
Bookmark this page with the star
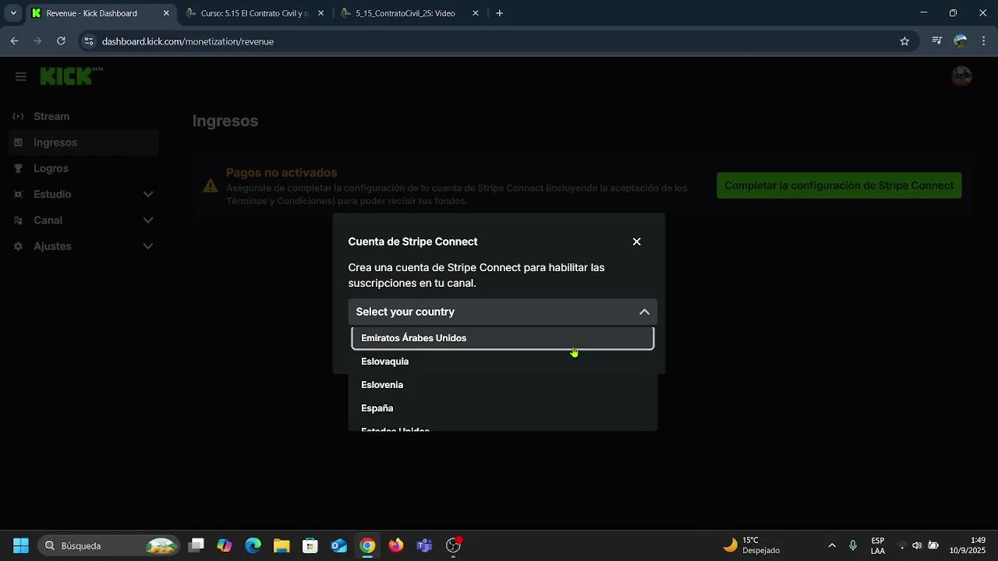tap(904, 41)
